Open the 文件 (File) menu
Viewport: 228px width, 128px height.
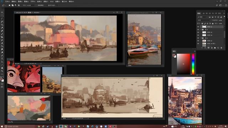pyautogui.click(x=7, y=1)
